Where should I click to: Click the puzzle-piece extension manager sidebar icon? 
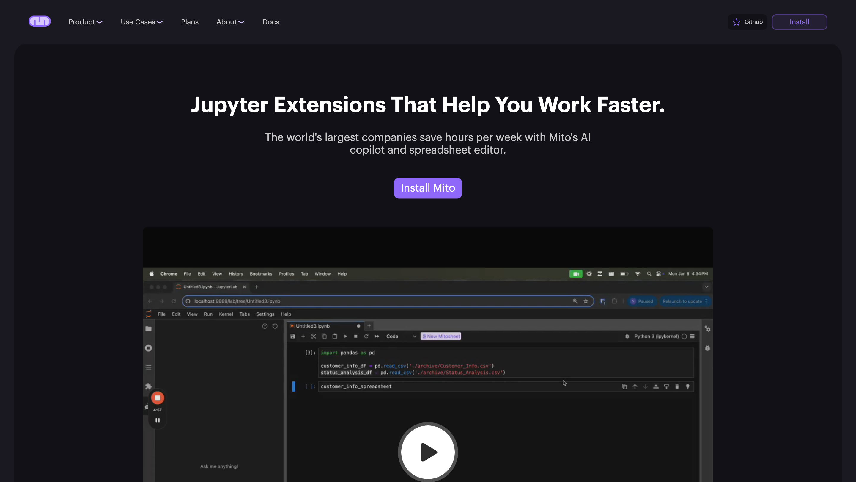point(149,386)
